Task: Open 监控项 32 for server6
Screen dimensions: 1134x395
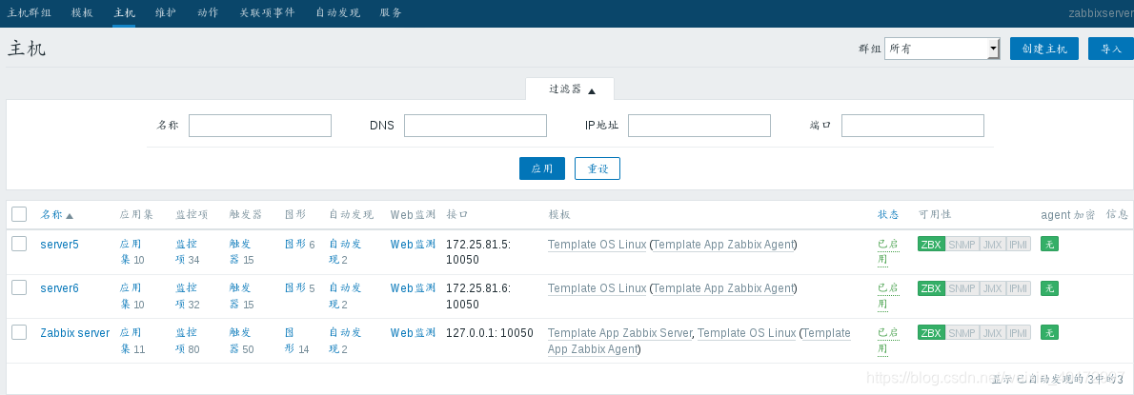Action: coord(188,296)
